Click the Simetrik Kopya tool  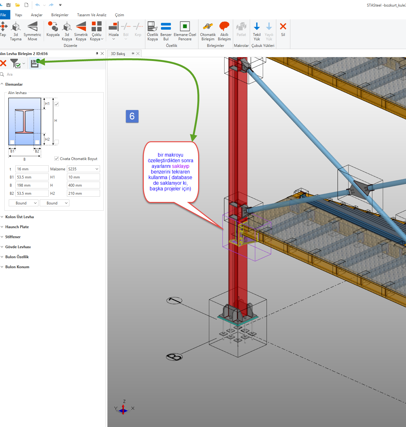coord(81,31)
